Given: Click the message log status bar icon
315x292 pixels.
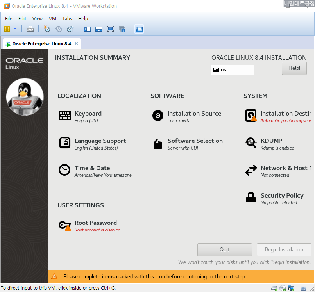Looking at the screenshot, I should pyautogui.click(x=303, y=288).
